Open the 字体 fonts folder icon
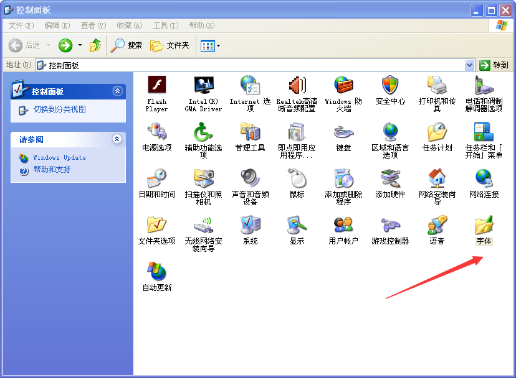 [x=484, y=224]
